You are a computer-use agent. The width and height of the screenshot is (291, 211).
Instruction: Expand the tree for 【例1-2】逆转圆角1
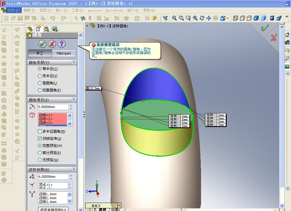(87, 26)
